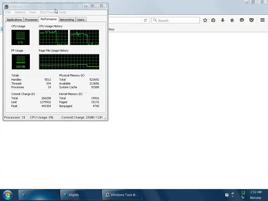This screenshot has height=201, width=268.
Task: Open Options menu in Task Manager
Action: point(20,12)
